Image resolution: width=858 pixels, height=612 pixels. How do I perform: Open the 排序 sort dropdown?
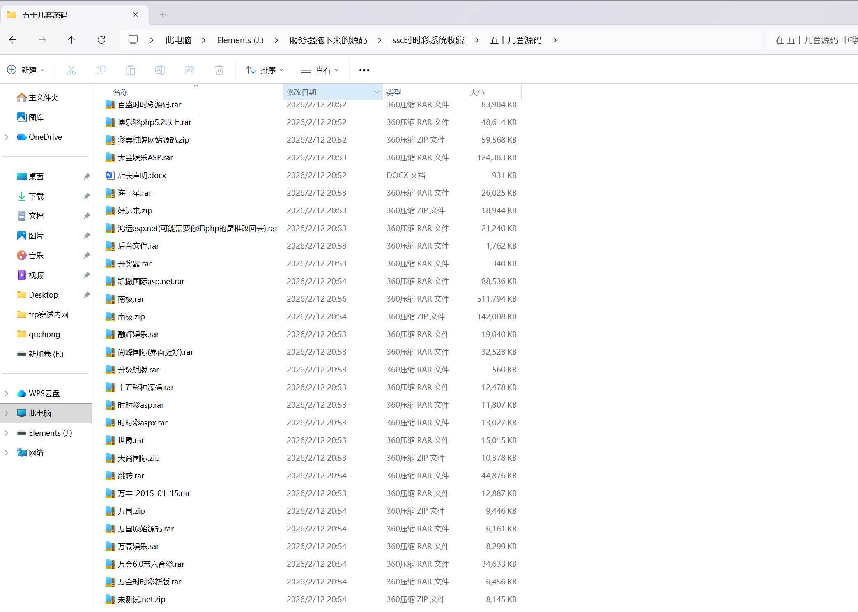point(265,70)
